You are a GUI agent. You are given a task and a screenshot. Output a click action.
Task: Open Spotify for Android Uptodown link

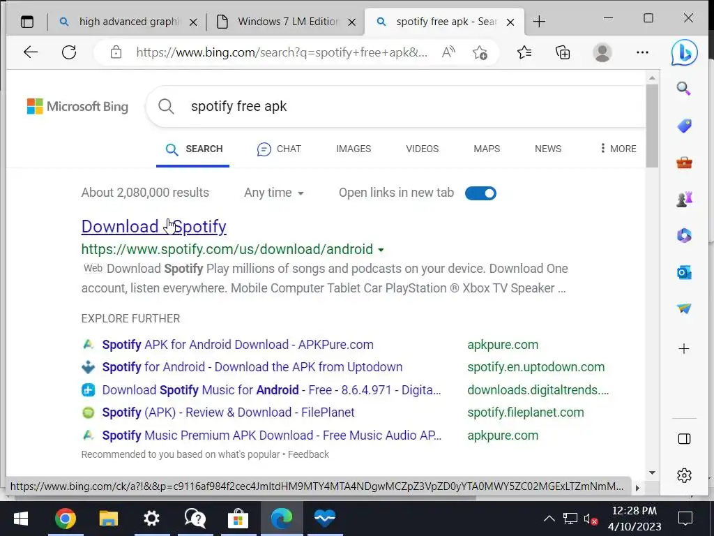[x=252, y=367]
